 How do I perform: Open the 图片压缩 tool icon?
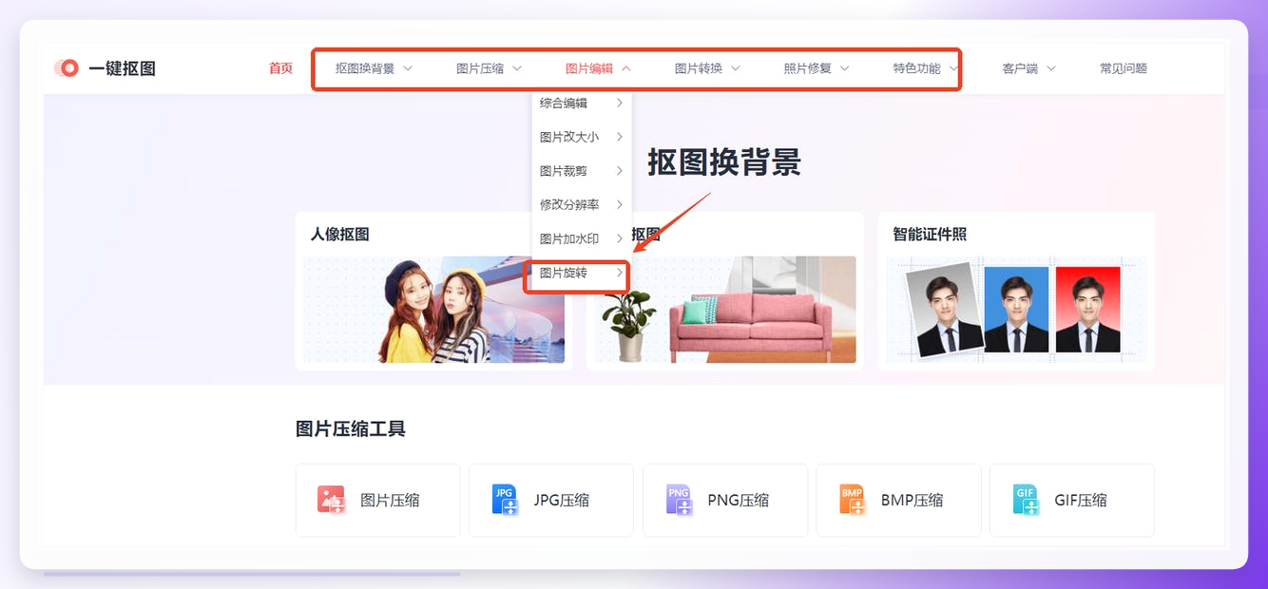coord(331,500)
